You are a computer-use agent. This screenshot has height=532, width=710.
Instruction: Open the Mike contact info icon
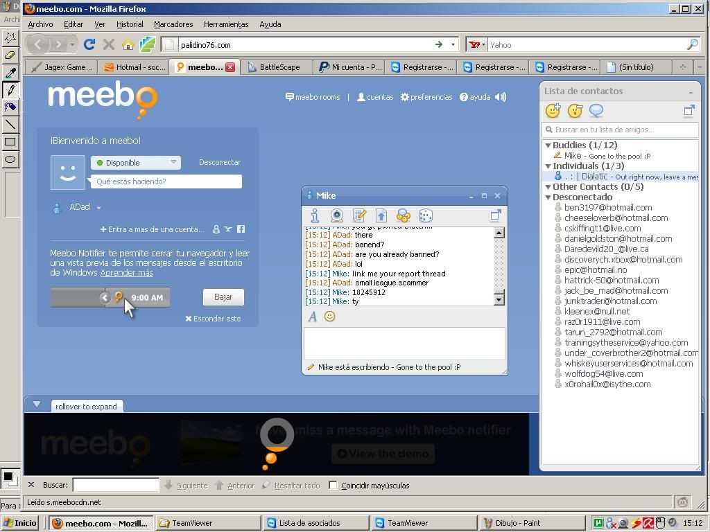tap(315, 215)
